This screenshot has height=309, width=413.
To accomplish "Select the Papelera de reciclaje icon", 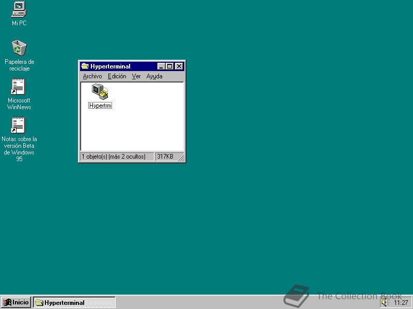I will click(19, 48).
